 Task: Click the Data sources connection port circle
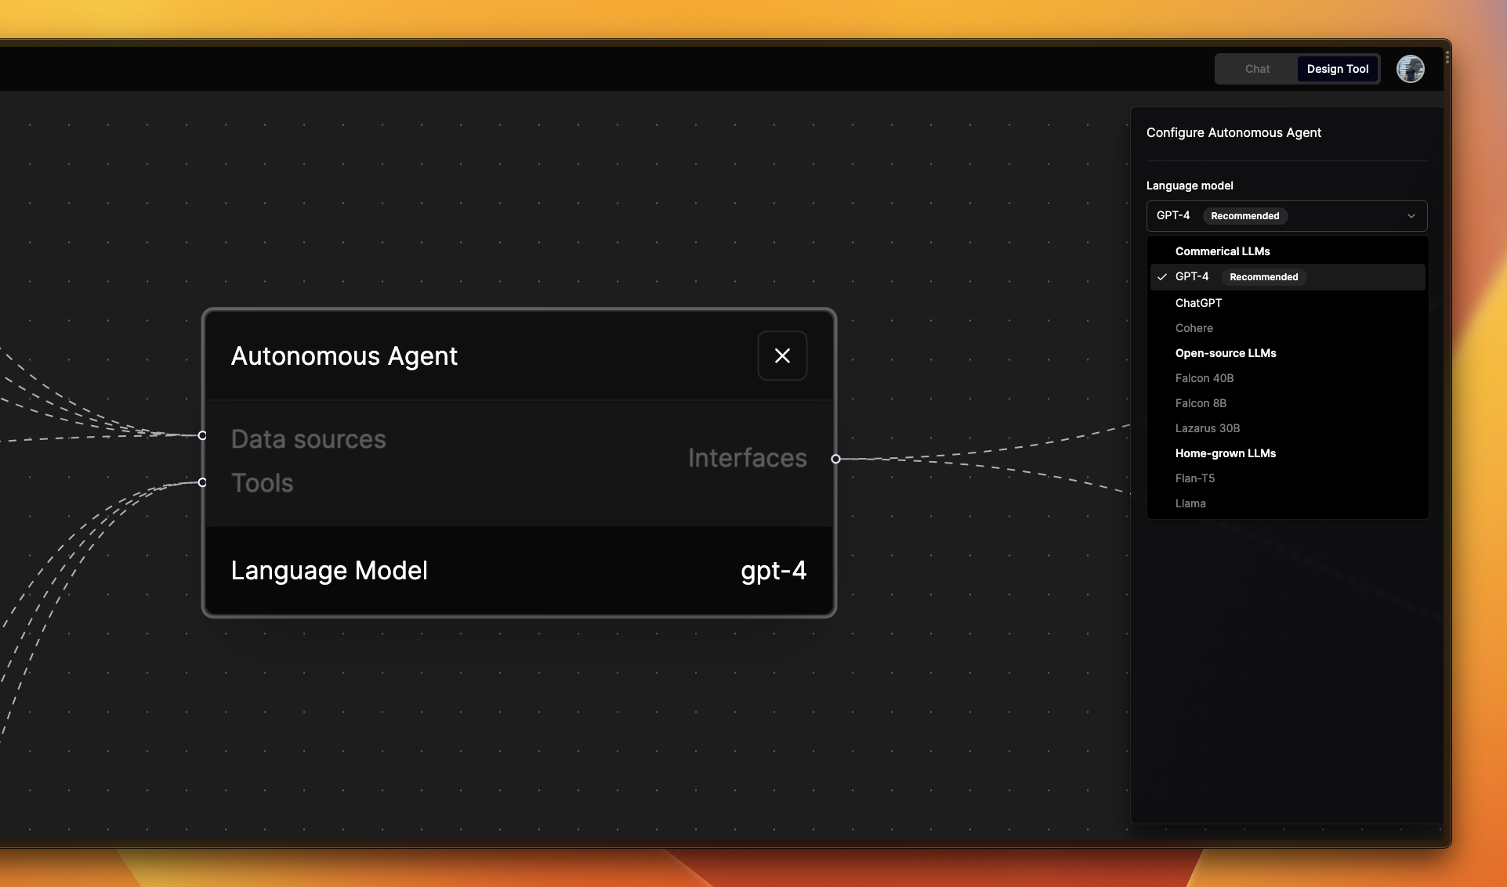pyautogui.click(x=201, y=435)
